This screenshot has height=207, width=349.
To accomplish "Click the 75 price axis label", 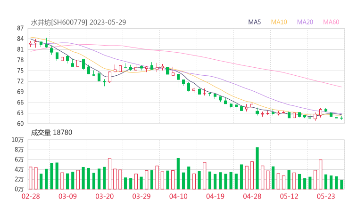I will coord(20,71).
